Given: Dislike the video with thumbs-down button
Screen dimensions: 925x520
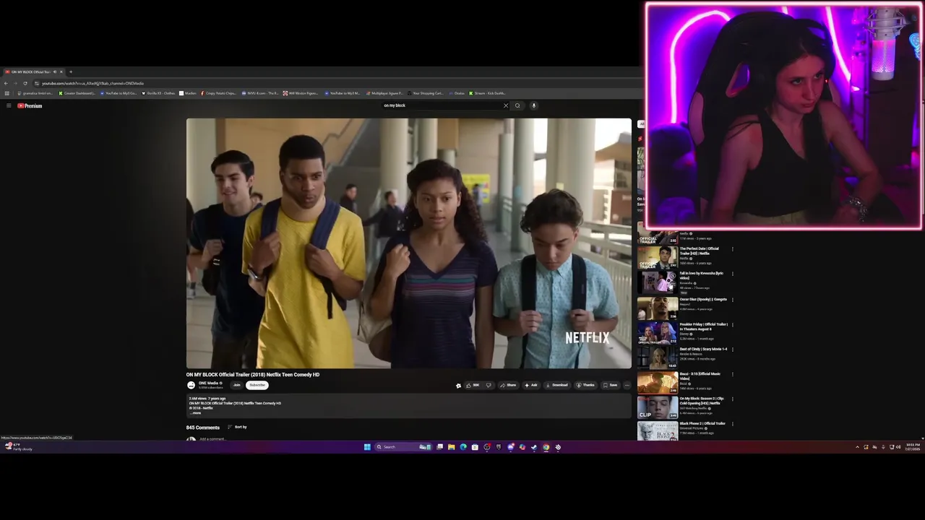Looking at the screenshot, I should tap(489, 385).
